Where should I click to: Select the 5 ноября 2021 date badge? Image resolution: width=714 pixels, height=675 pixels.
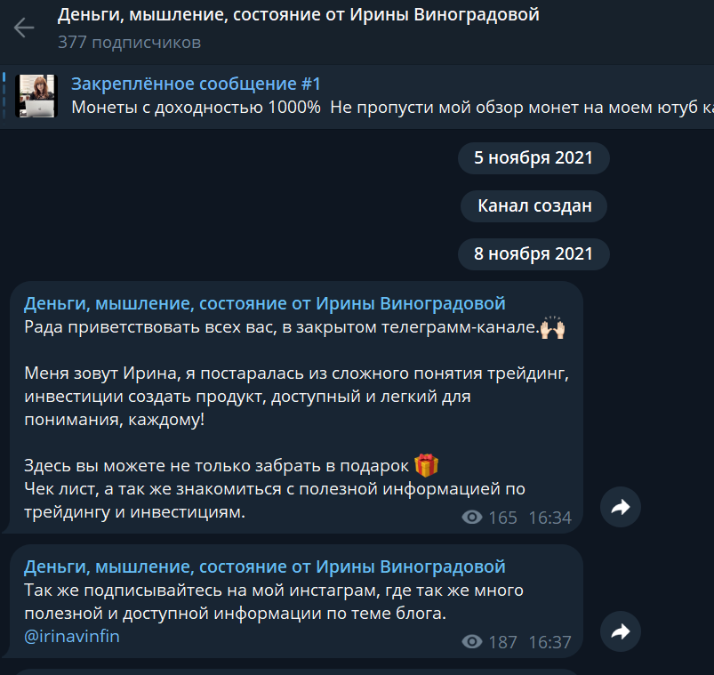533,158
